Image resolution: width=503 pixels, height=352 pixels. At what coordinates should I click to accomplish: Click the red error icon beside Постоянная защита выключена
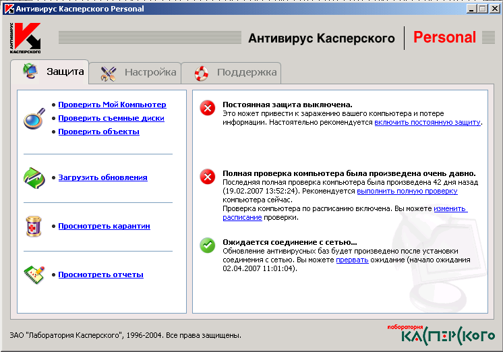tap(208, 108)
